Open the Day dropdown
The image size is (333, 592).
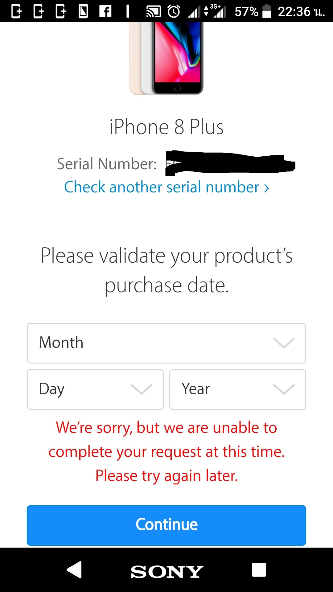click(x=95, y=389)
